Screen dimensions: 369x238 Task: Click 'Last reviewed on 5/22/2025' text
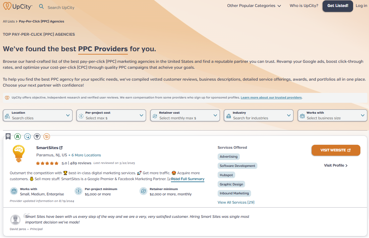[x=114, y=163]
